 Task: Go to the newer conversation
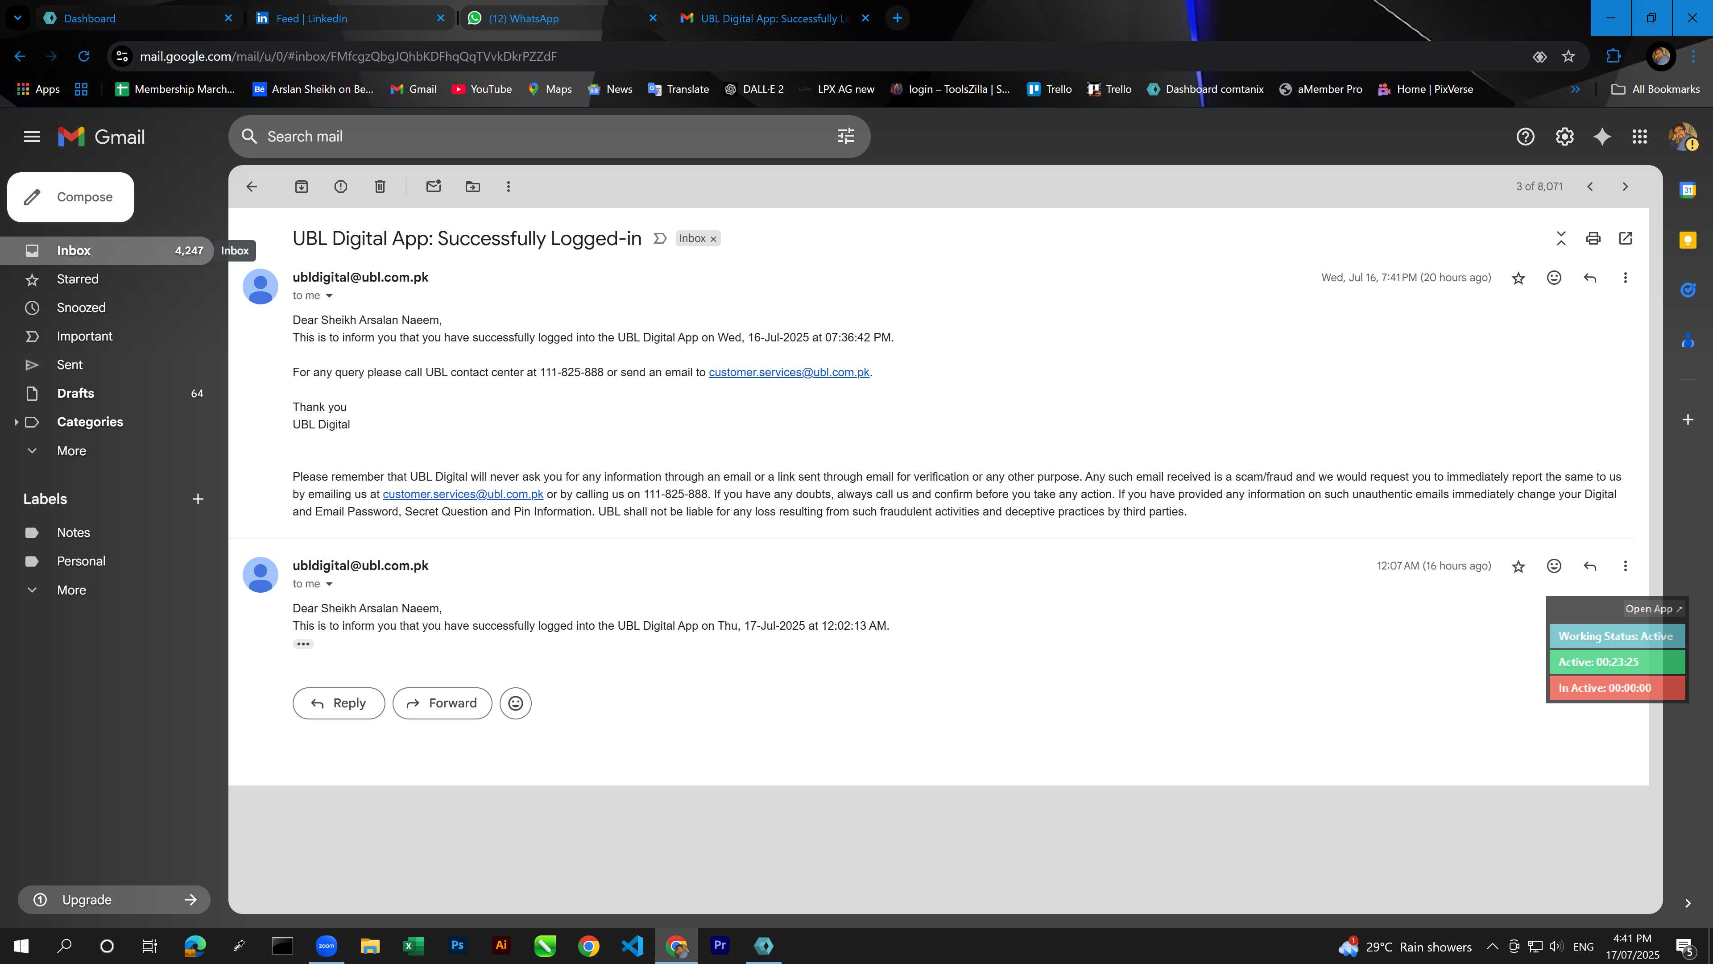(x=1590, y=187)
